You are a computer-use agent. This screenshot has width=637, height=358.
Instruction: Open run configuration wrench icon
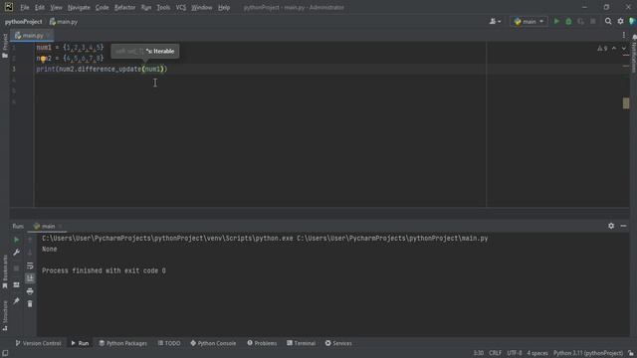pyautogui.click(x=16, y=253)
